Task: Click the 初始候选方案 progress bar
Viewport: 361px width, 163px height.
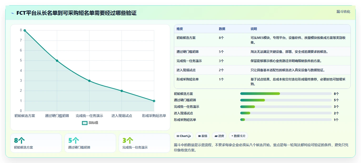Action: [x=286, y=94]
